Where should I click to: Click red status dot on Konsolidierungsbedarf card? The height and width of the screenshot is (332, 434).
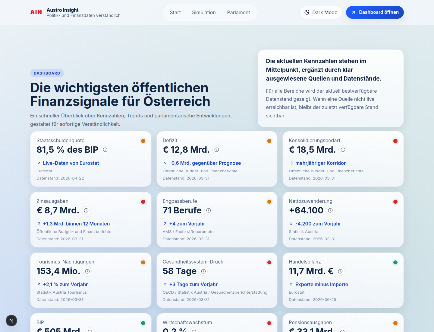point(395,141)
